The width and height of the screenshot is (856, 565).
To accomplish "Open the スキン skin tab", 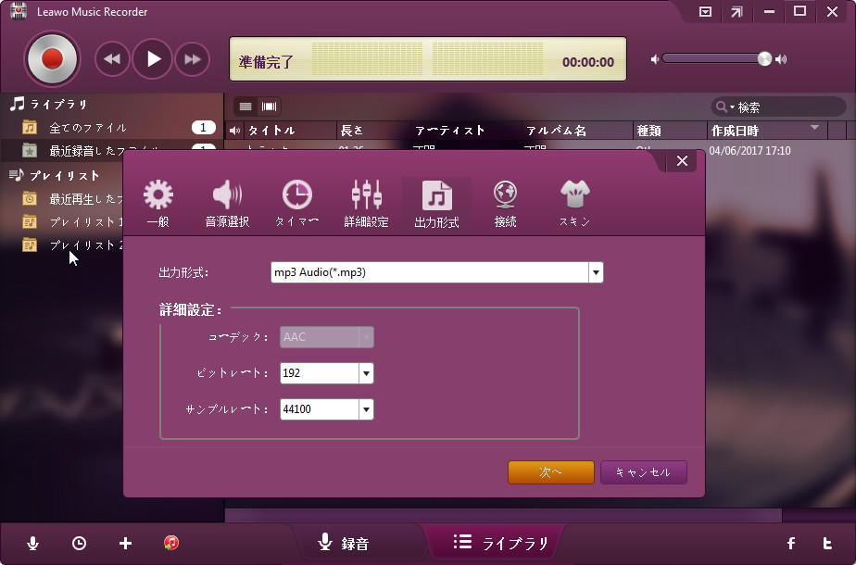I will tap(575, 203).
